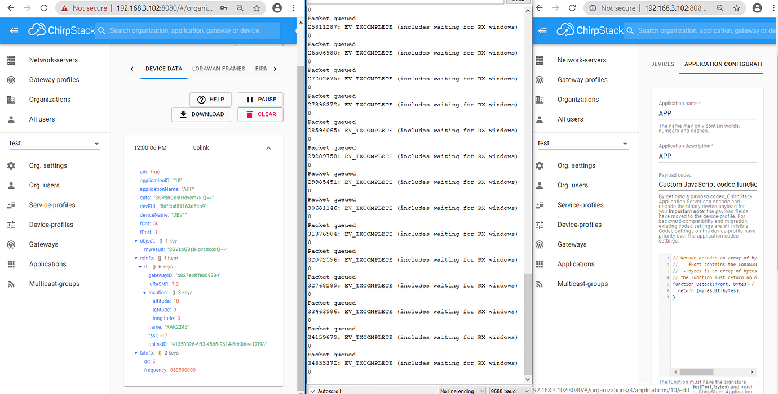
Task: Open the 9600 baud dropdown
Action: point(509,391)
